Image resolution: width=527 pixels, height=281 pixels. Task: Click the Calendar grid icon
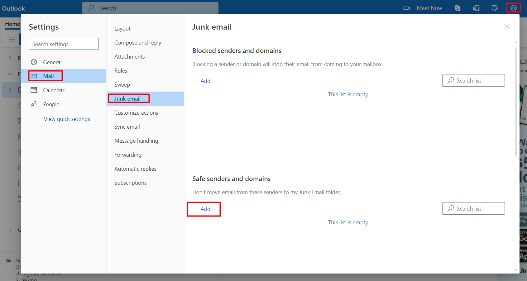point(34,90)
